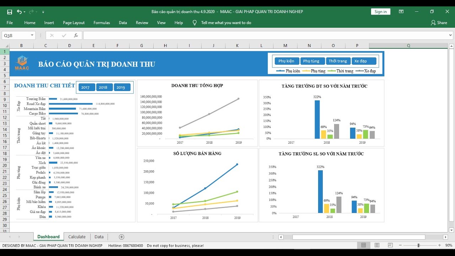
Task: Click the Sign in button
Action: (x=380, y=12)
